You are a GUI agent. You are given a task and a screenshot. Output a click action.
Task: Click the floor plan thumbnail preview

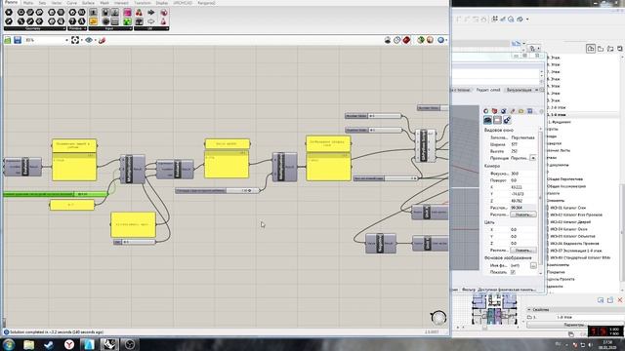click(x=495, y=310)
